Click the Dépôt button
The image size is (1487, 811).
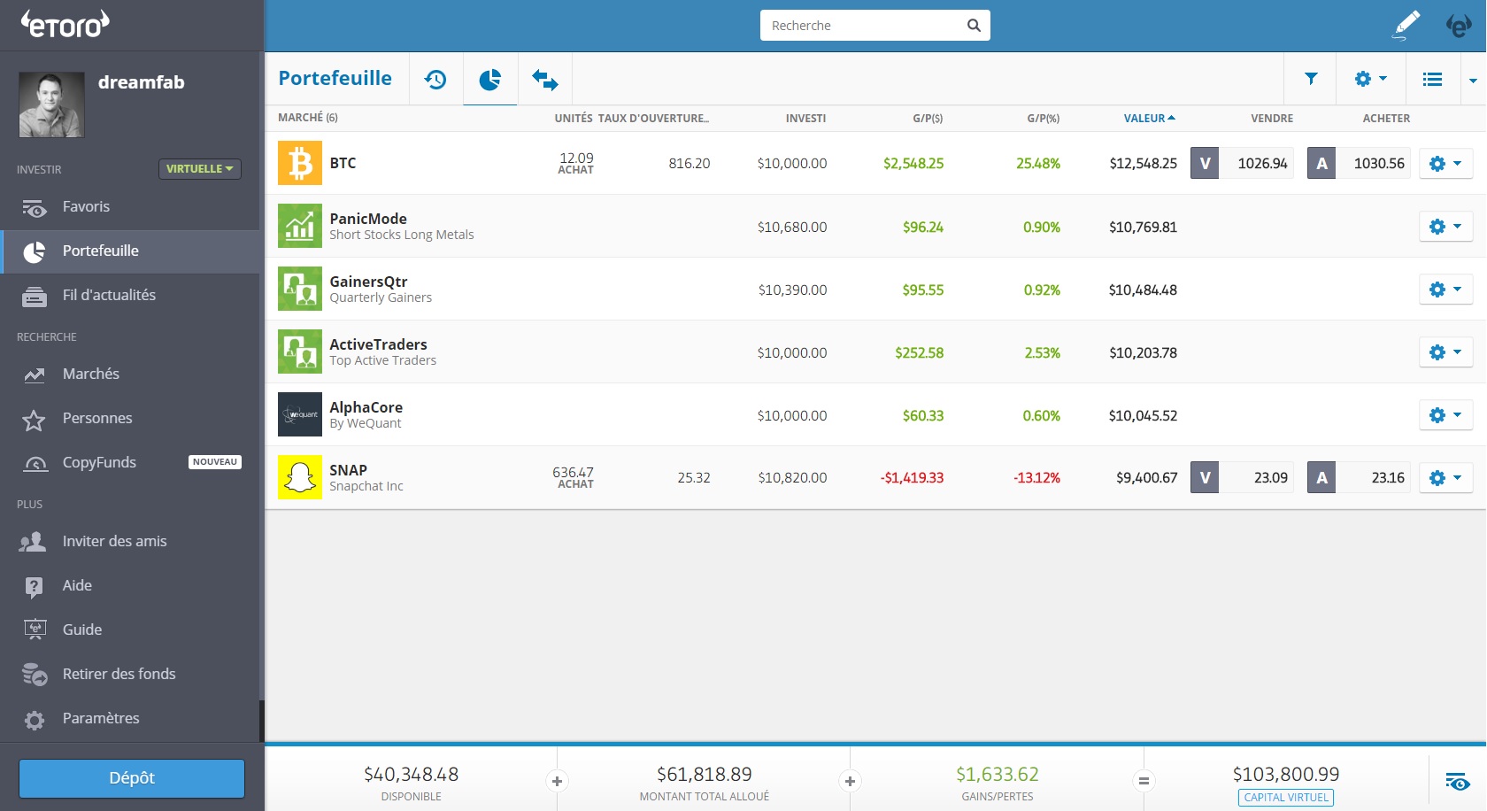coord(132,778)
